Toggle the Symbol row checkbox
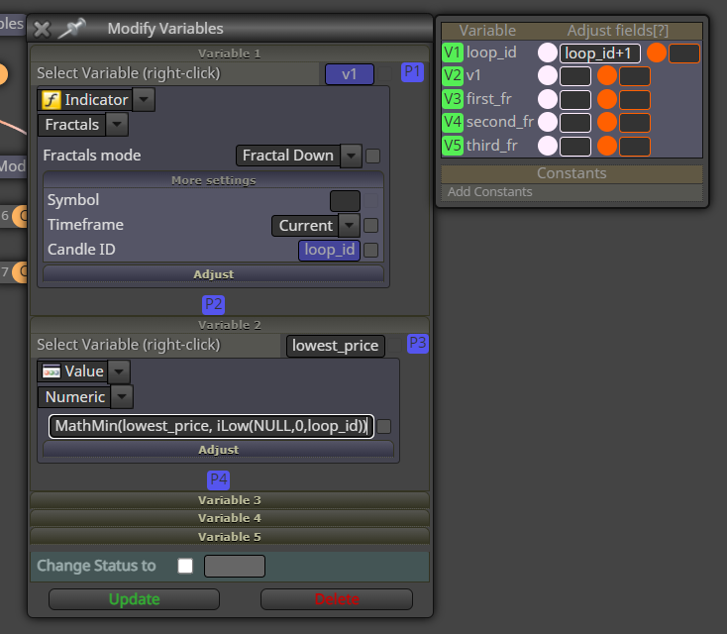This screenshot has width=727, height=634. [x=370, y=201]
